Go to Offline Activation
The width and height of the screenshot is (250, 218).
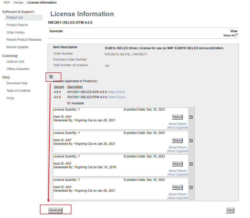[x=18, y=69]
